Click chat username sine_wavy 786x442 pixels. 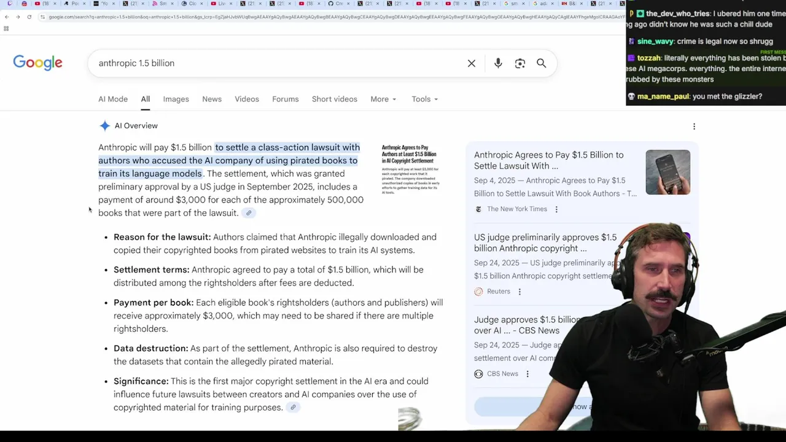655,42
